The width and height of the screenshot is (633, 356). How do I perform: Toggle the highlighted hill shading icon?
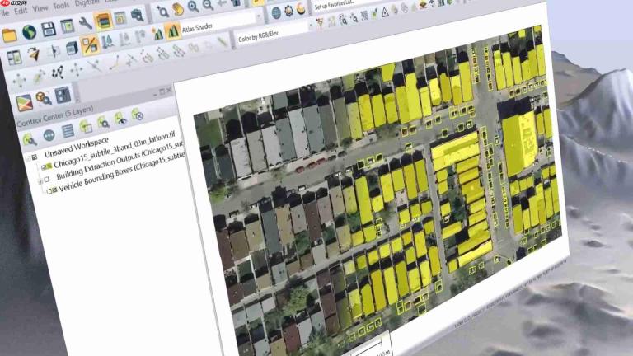point(173,31)
